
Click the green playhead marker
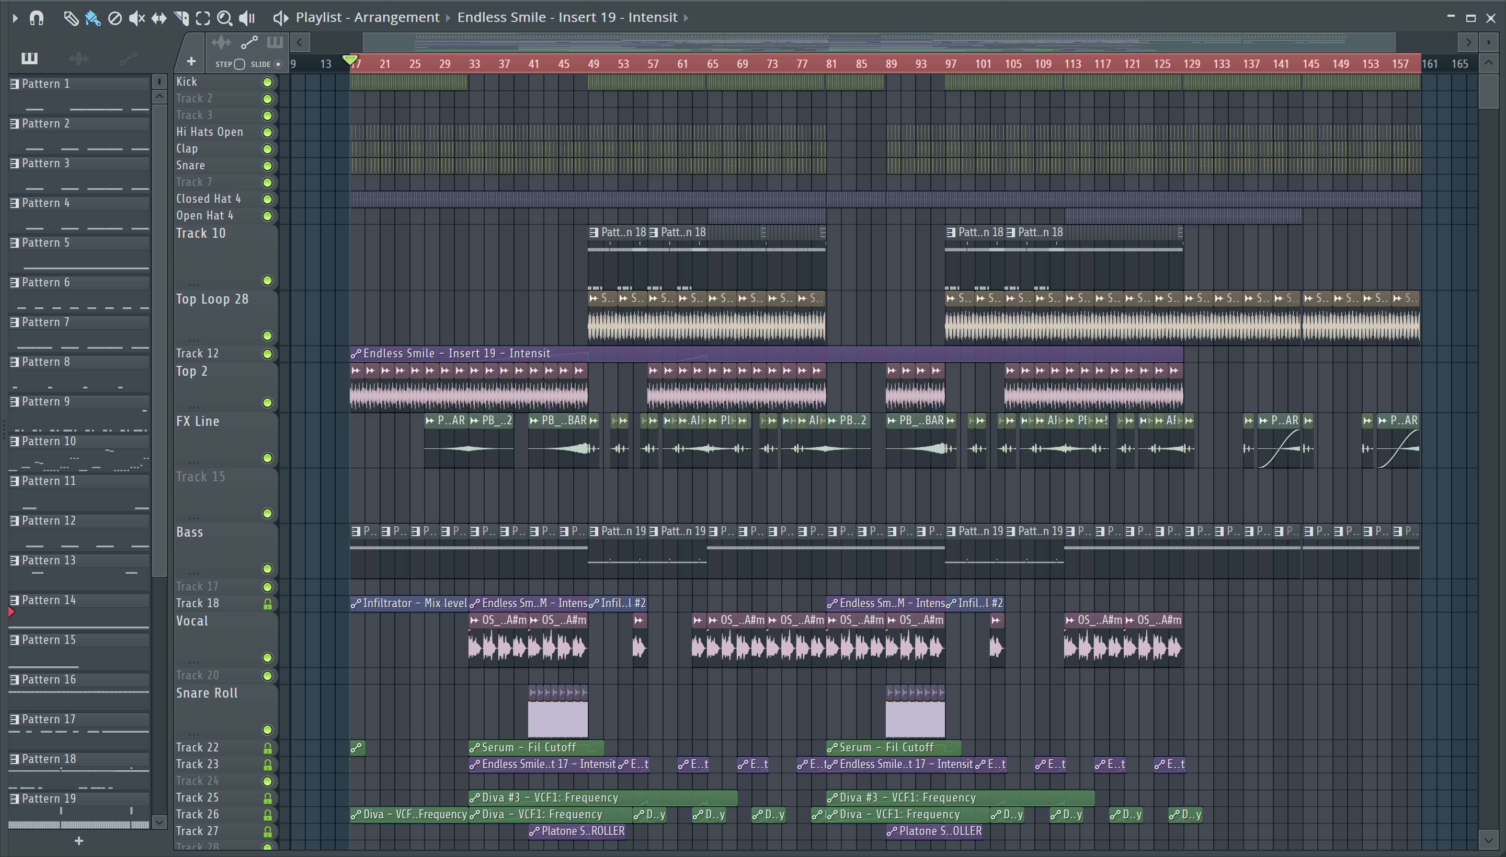tap(350, 60)
